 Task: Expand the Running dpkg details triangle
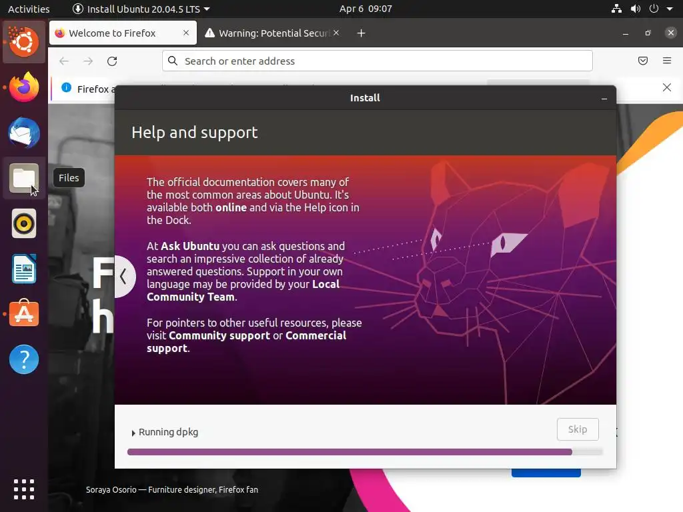[x=133, y=433]
